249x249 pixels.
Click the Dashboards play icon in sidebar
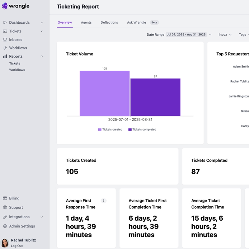pyautogui.click(x=5, y=22)
